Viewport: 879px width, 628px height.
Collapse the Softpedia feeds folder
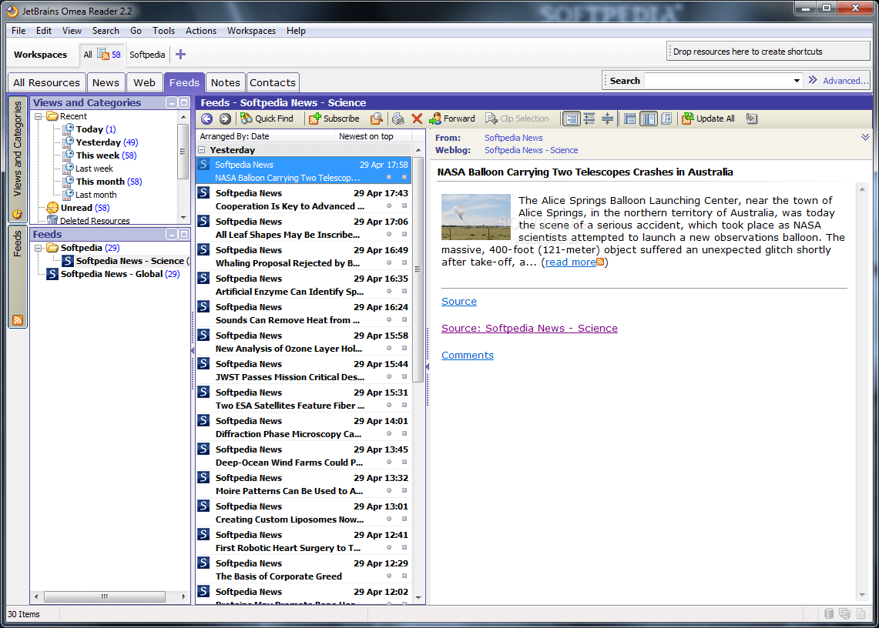click(38, 248)
